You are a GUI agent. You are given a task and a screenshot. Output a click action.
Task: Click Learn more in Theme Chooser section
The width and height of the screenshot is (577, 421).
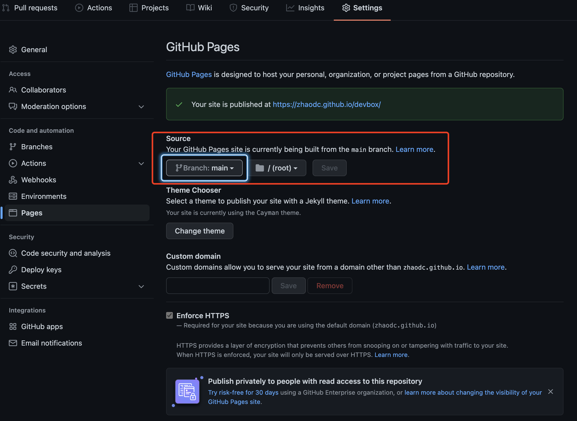tap(370, 201)
